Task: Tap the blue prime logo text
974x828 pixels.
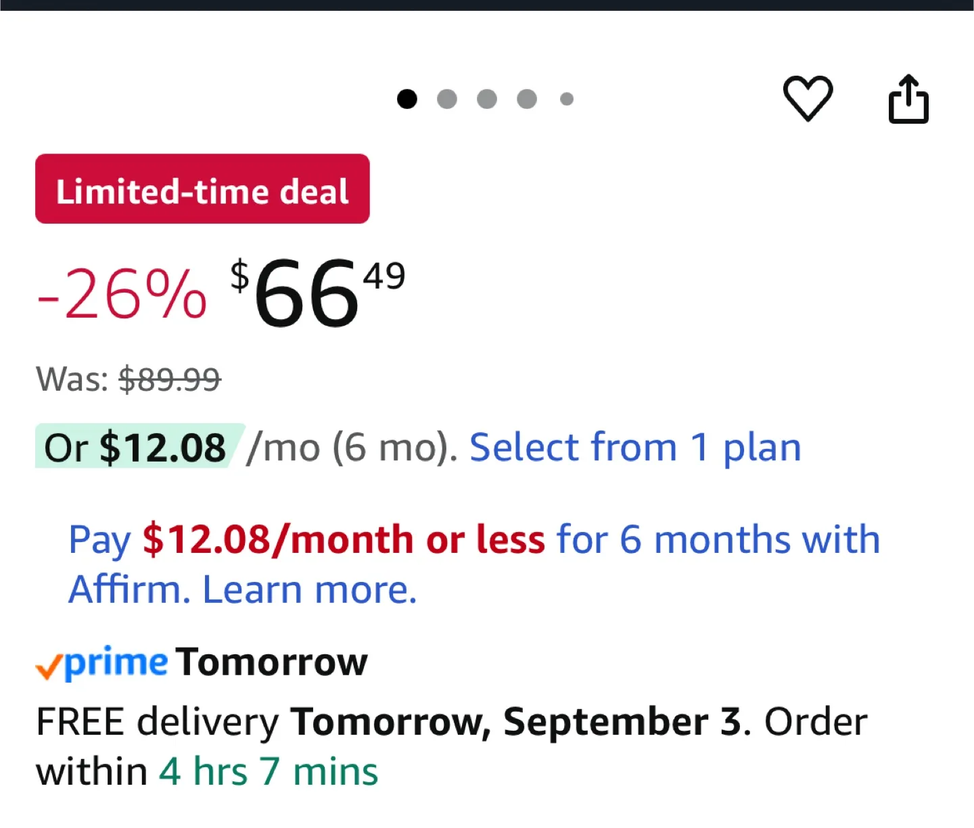Action: 116,662
